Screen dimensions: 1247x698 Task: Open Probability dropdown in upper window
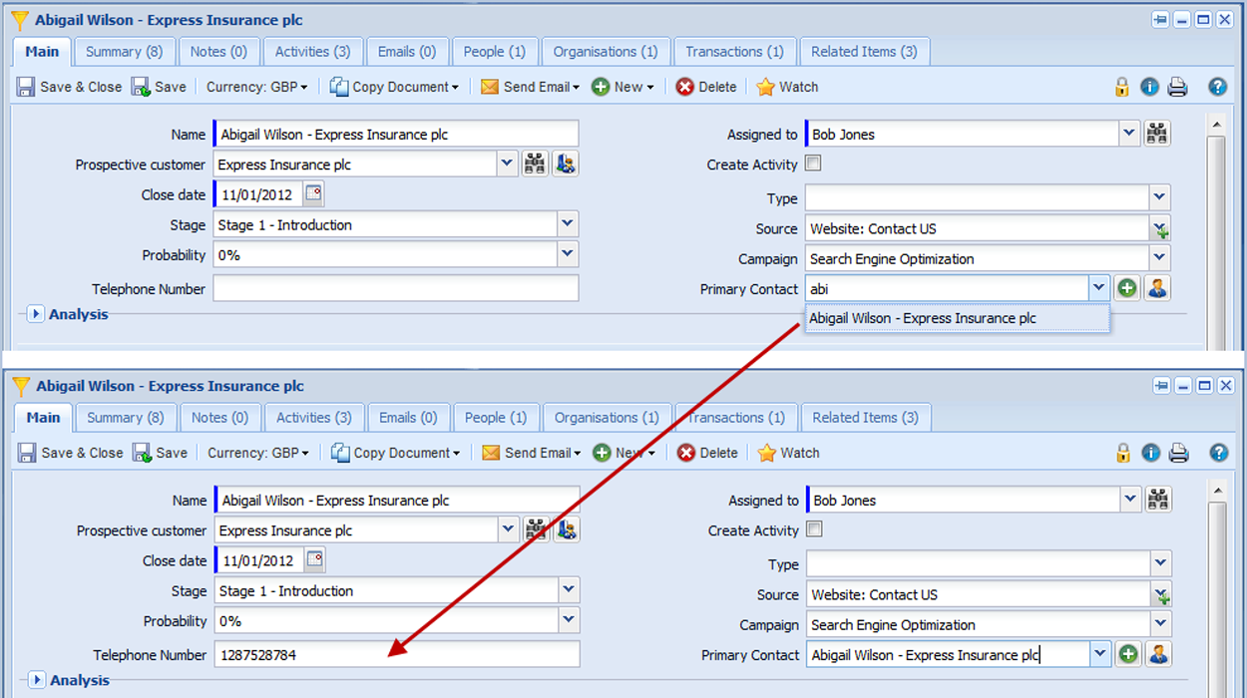568,254
